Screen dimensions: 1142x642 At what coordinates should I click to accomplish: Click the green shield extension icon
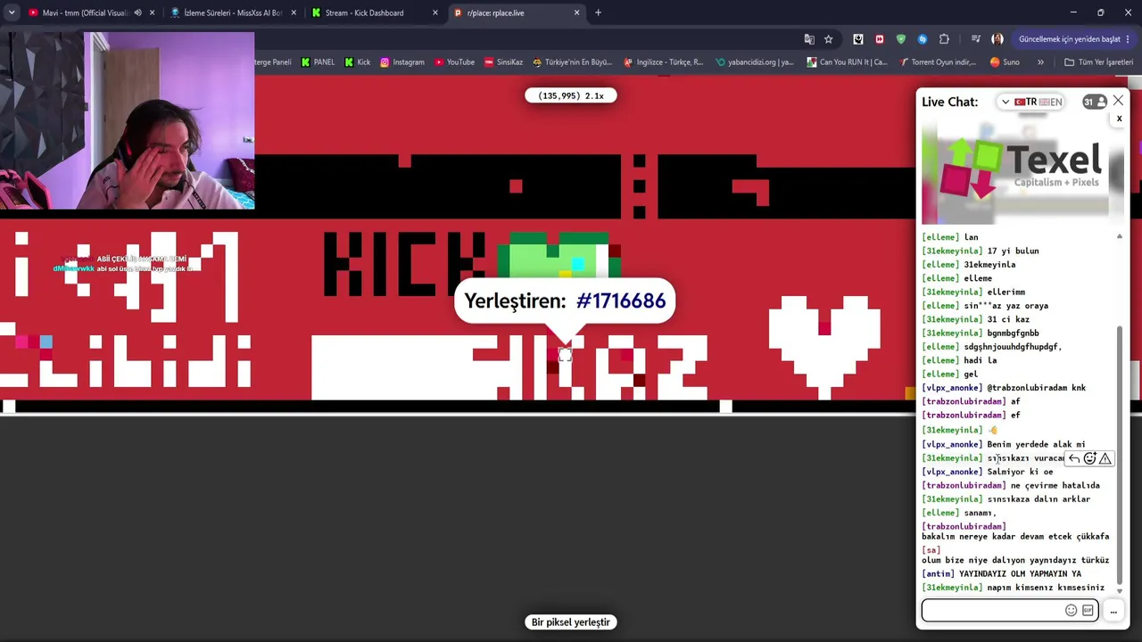[901, 39]
